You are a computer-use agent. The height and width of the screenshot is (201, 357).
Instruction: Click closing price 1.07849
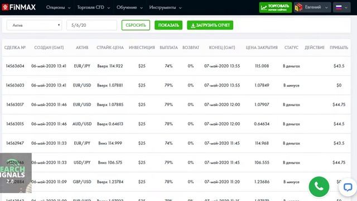[262, 85]
